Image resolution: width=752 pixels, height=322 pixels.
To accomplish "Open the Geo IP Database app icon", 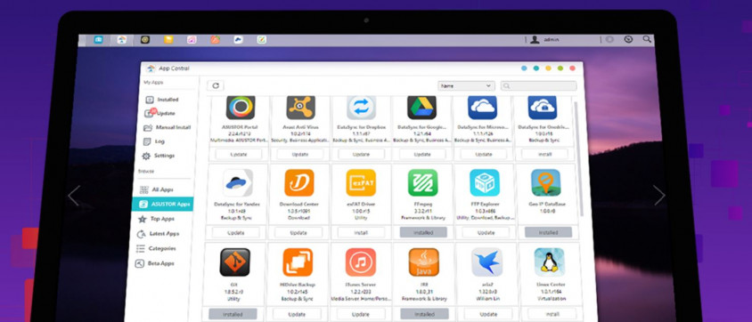I will [x=546, y=182].
